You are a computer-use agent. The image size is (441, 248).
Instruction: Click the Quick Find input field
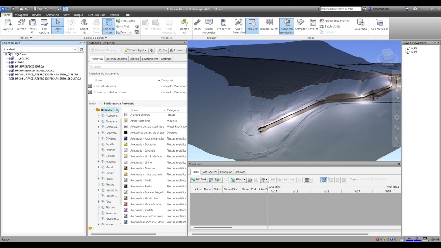point(125,27)
